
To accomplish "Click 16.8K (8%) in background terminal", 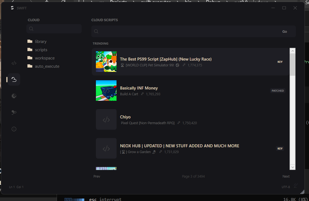I will tap(295, 199).
